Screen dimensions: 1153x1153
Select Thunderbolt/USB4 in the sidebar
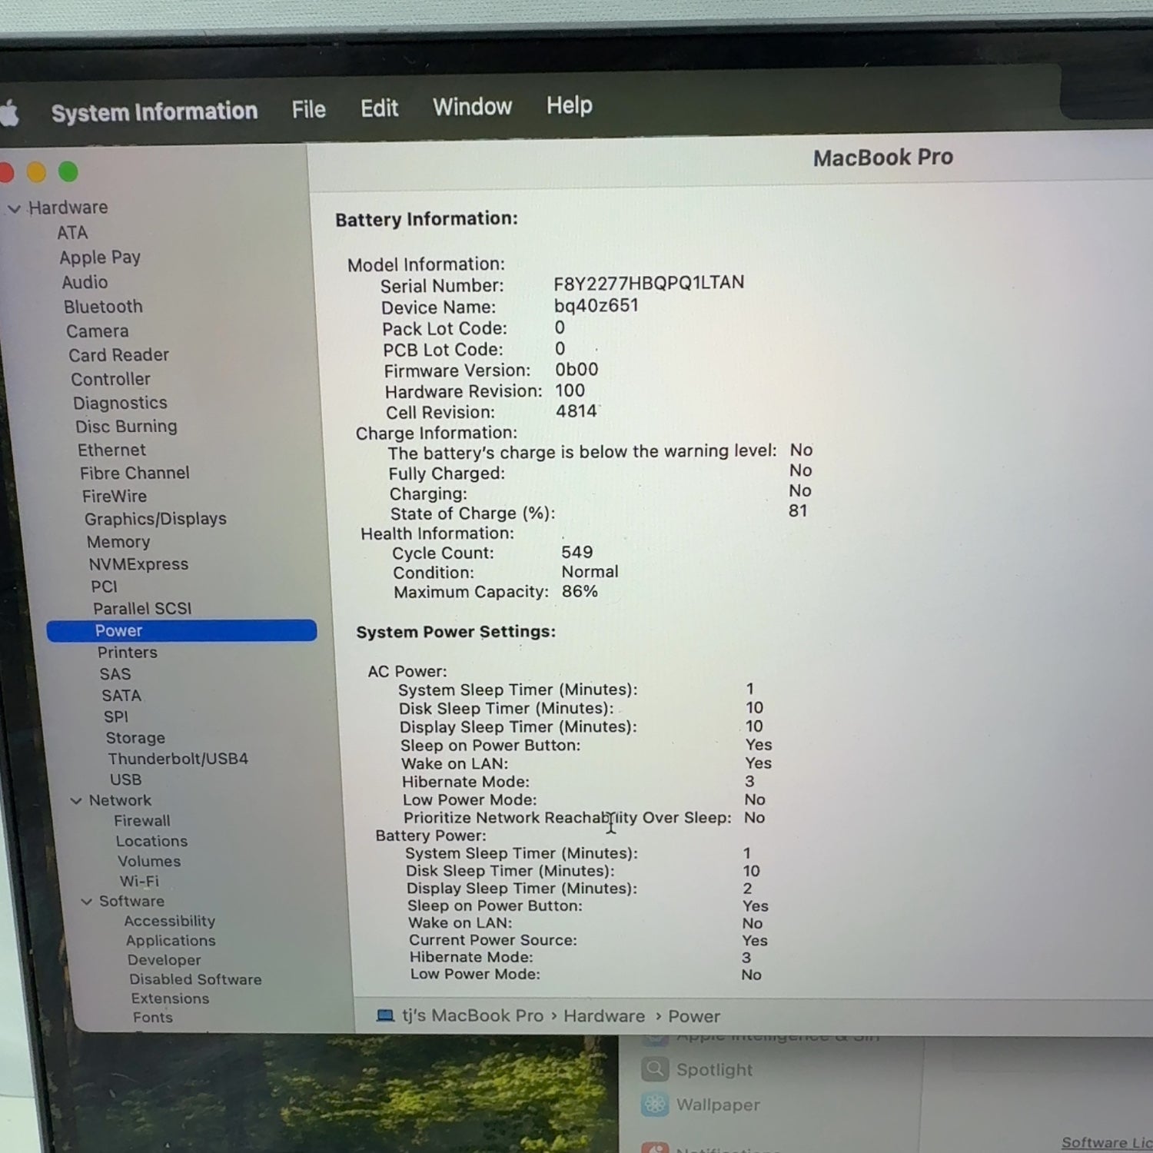pyautogui.click(x=178, y=759)
